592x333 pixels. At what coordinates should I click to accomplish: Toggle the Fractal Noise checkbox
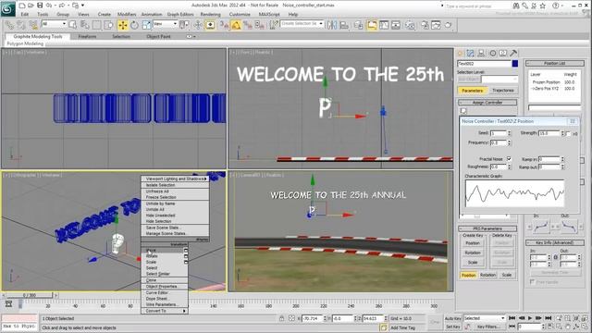tap(509, 159)
